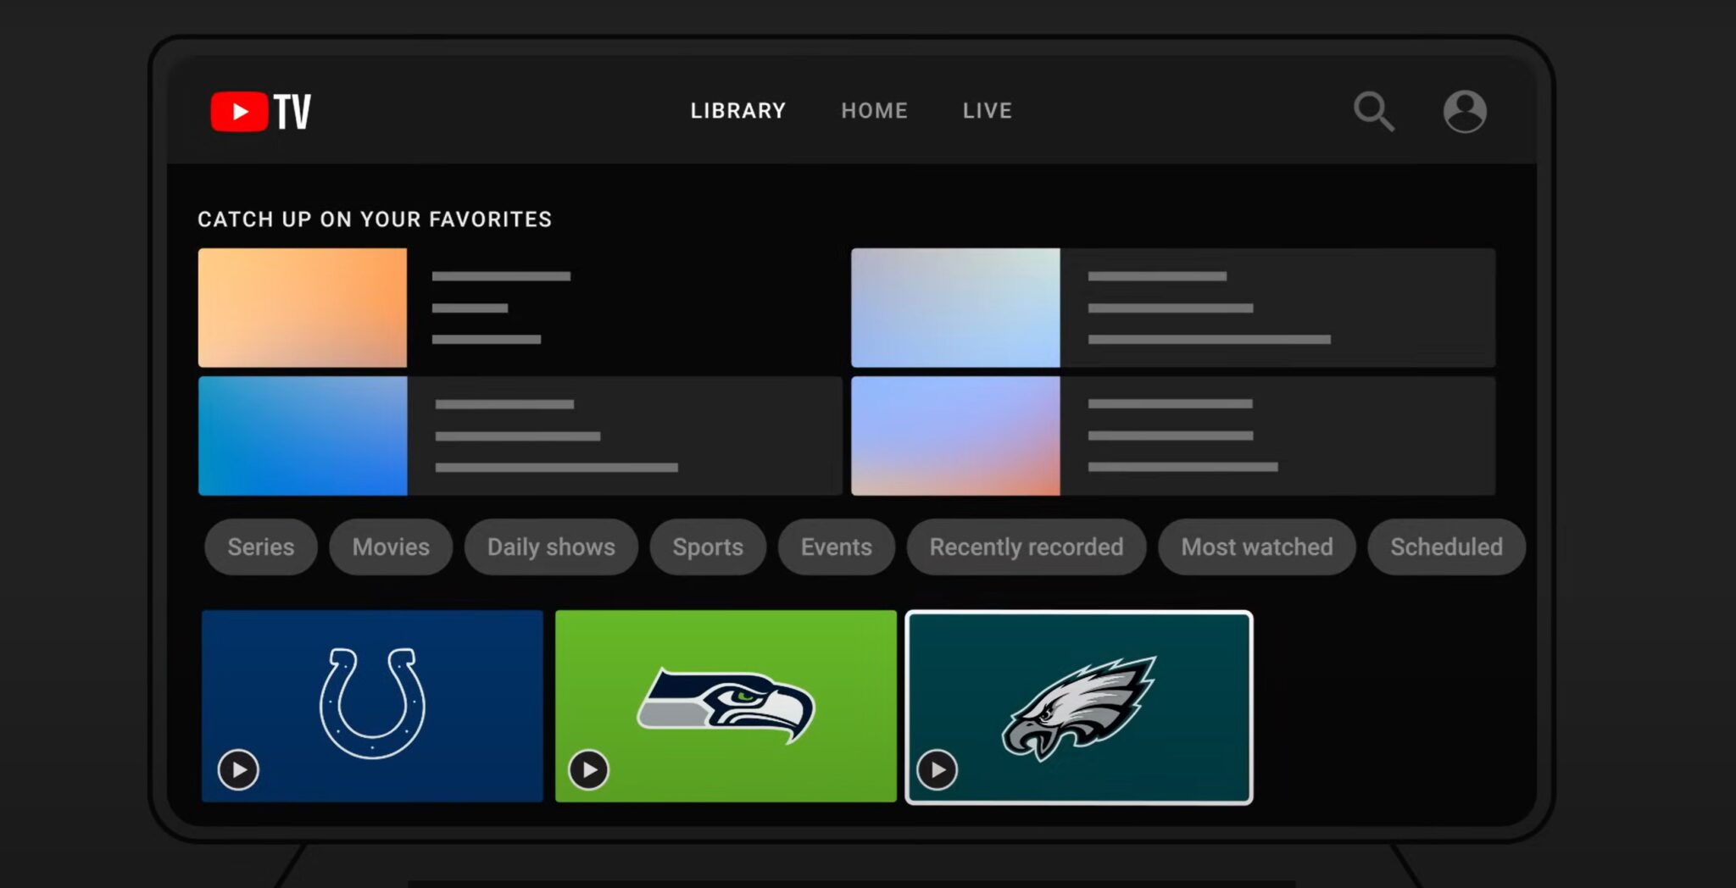Open the search magnifier icon
The height and width of the screenshot is (888, 1736).
(x=1373, y=111)
